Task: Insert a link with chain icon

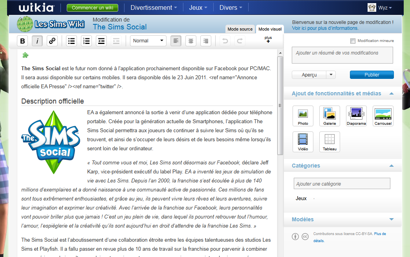Action: [52, 41]
